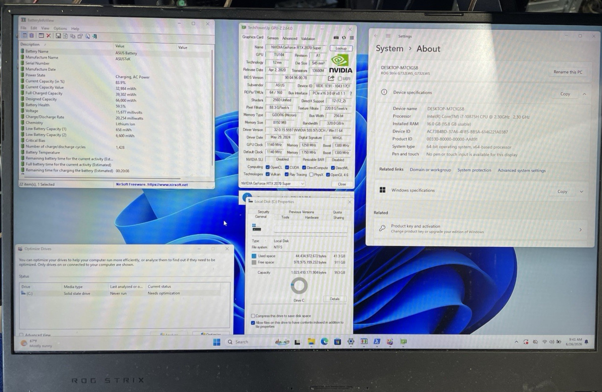Click the refresh icon in BatteryInfoView toolbar

pos(65,36)
